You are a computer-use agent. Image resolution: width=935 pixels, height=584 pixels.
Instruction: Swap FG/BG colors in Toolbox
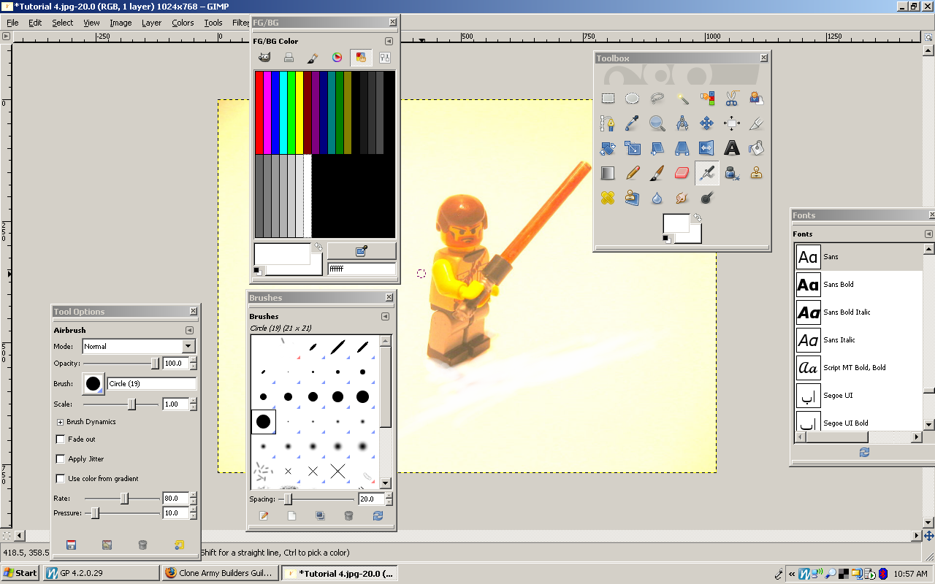697,218
